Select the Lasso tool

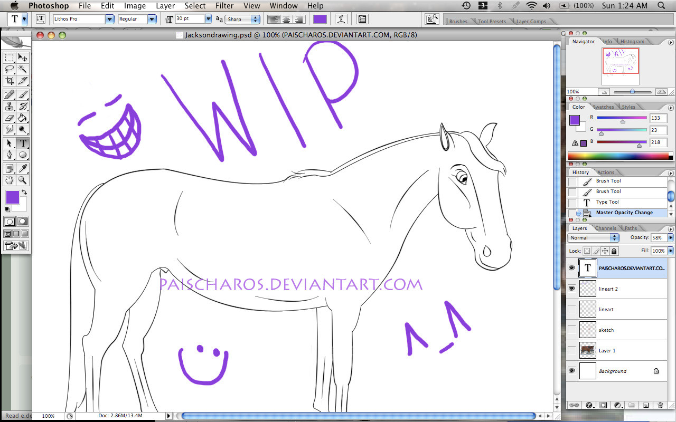tap(10, 70)
